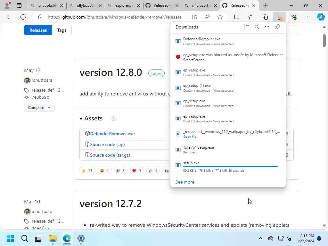Open the Compare dropdown
Screen dimensions: 328x246
(39, 108)
